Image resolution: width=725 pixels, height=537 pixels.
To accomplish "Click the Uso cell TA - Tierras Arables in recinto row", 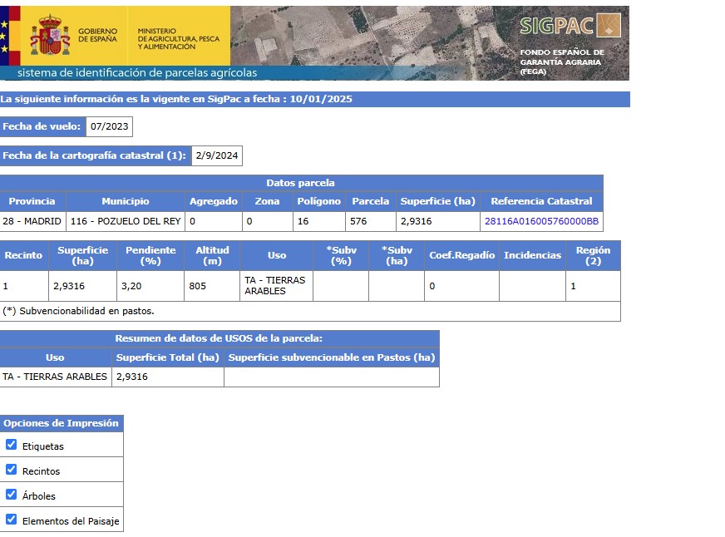I will [275, 285].
